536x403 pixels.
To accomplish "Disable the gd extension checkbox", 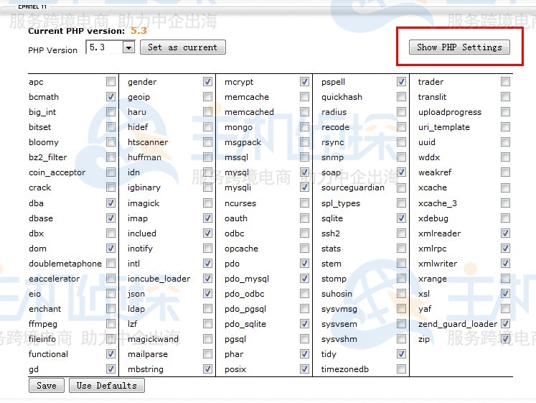I will 111,369.
